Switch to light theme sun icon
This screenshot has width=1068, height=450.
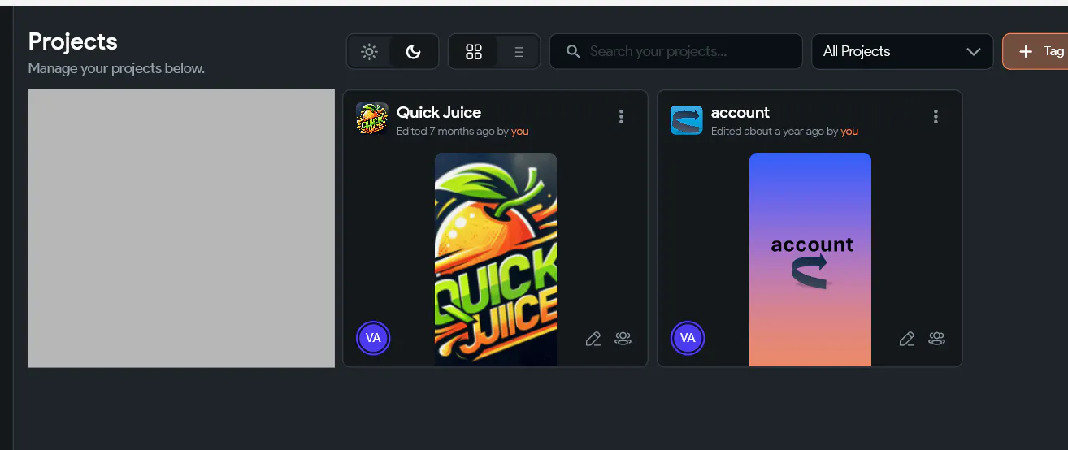tap(370, 52)
